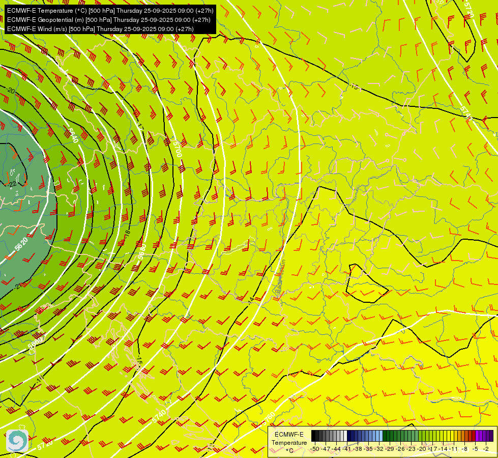Pick the white swatch left of -41
498x458 pixels.
click(x=345, y=436)
